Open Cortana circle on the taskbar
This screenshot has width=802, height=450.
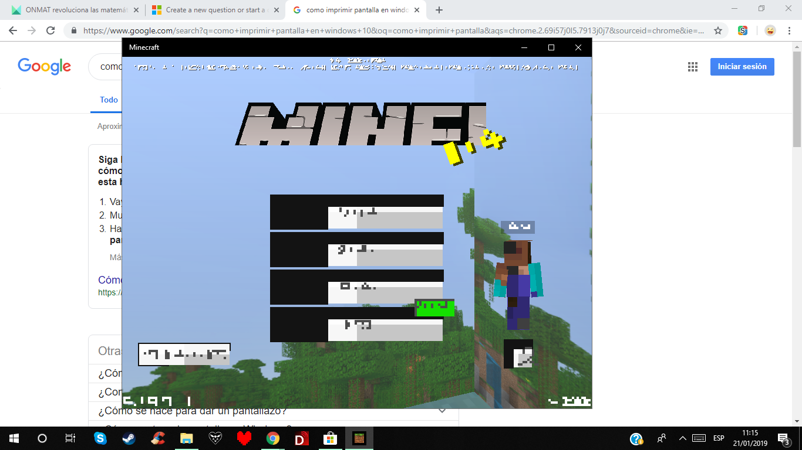42,438
